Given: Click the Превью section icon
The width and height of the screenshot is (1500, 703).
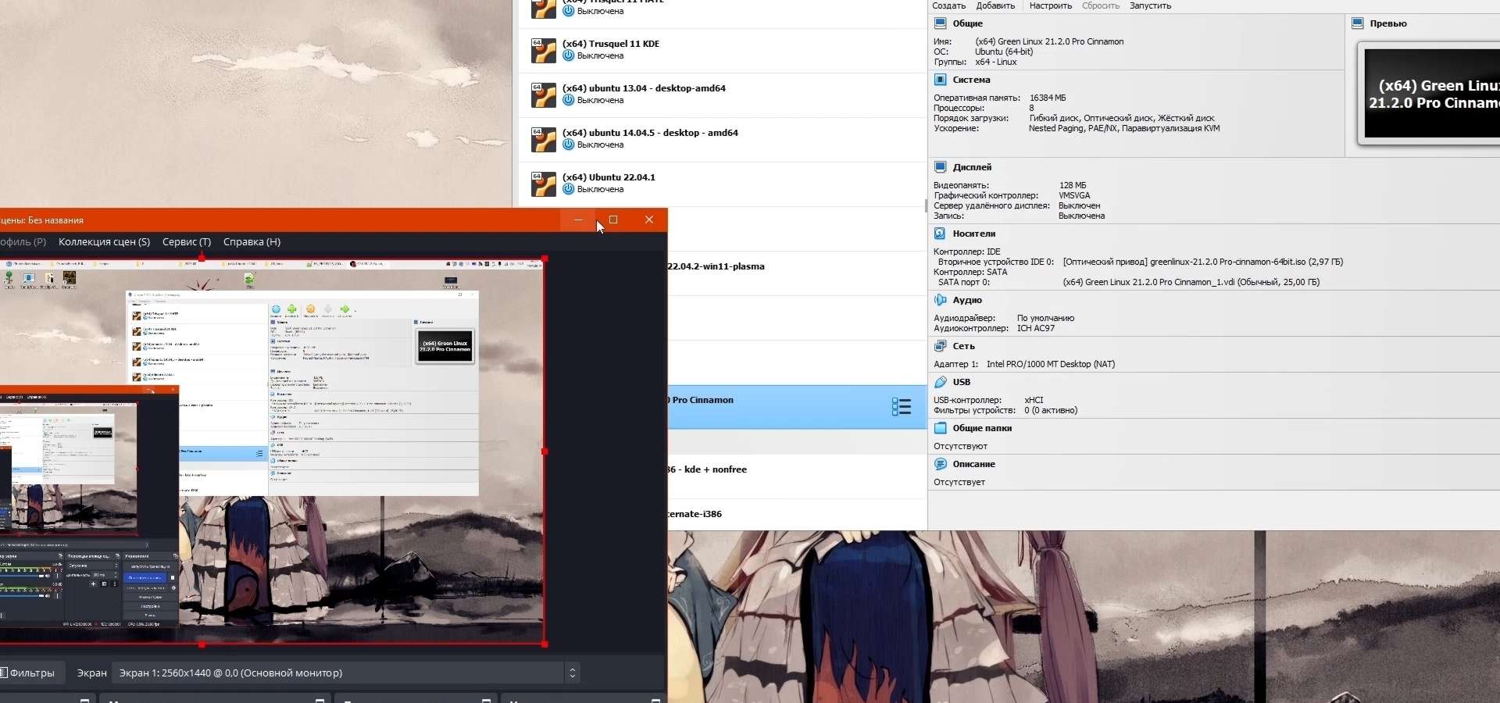Looking at the screenshot, I should click(x=1358, y=23).
